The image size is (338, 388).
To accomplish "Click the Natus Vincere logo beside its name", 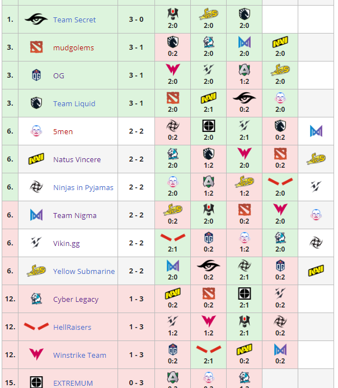I will coord(36,159).
